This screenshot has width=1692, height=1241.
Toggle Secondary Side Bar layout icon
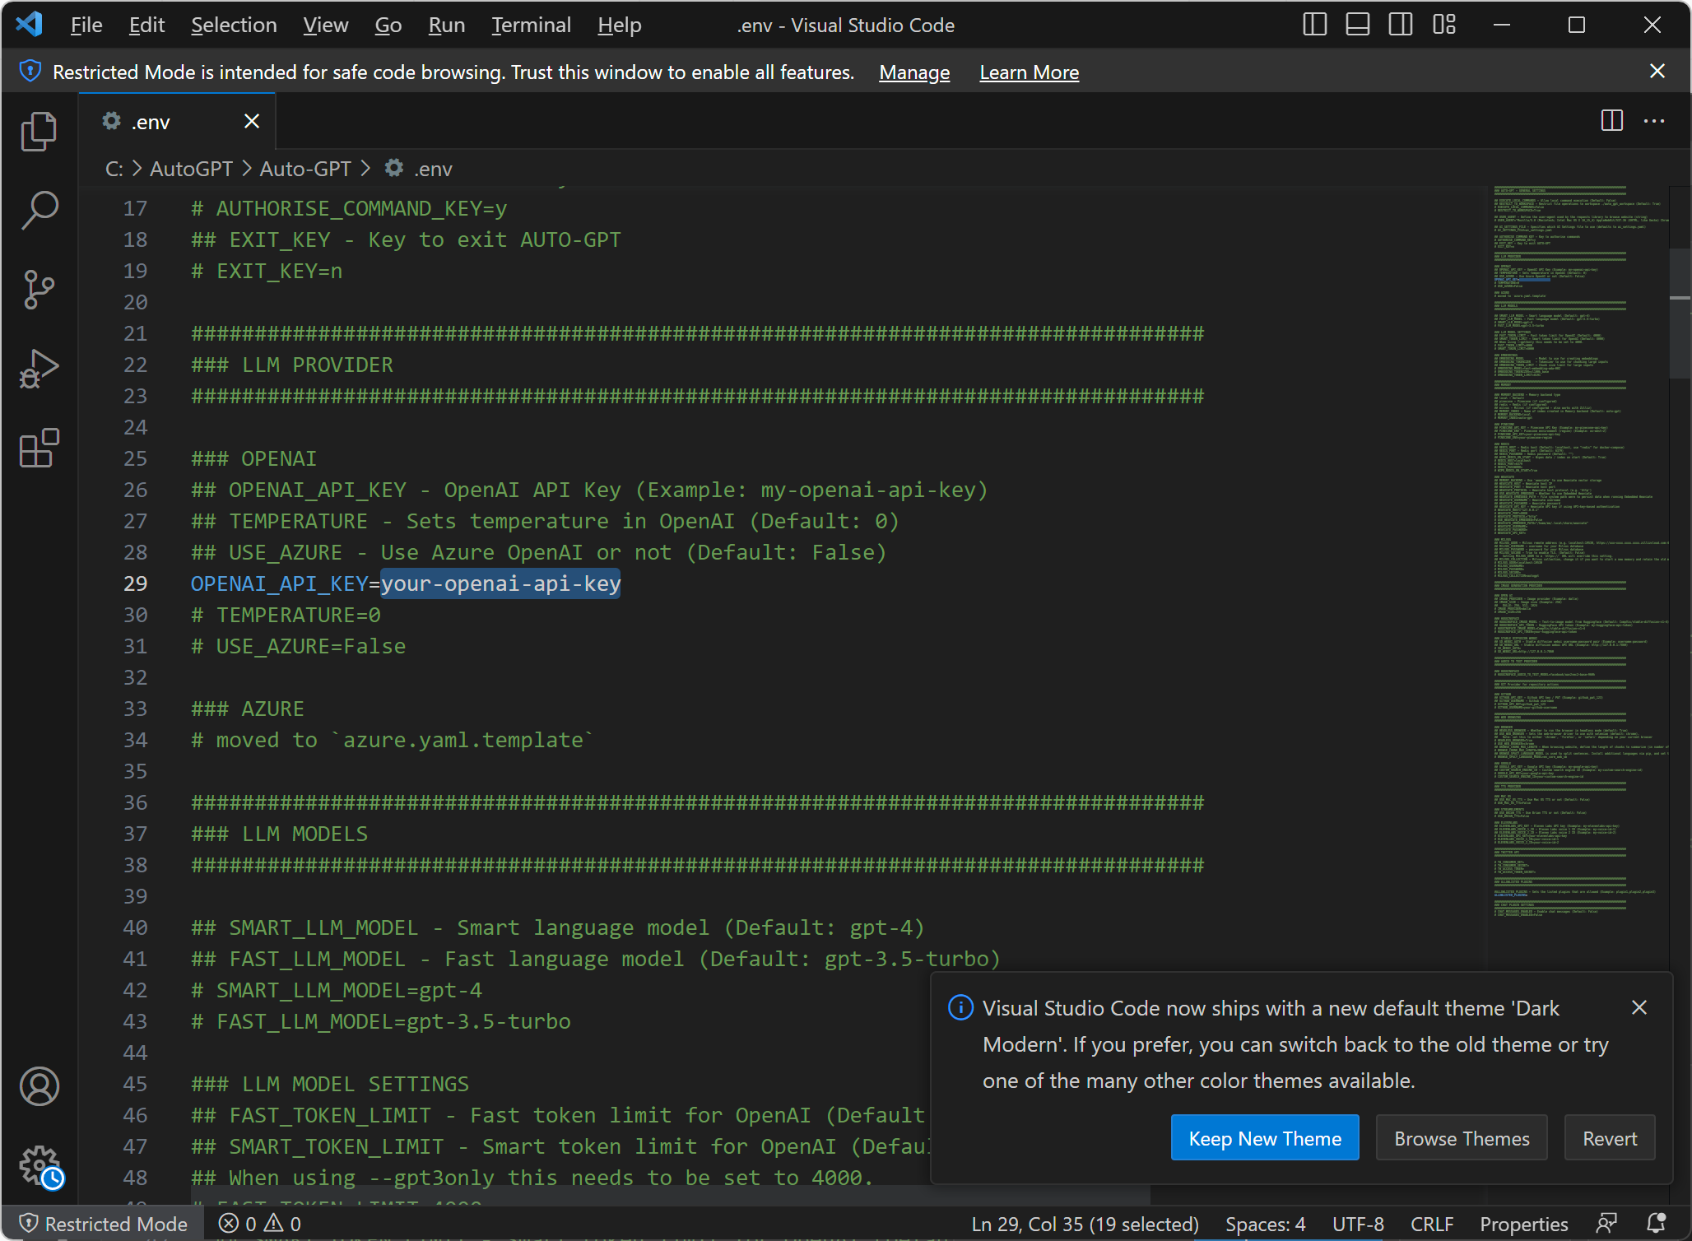(x=1401, y=25)
